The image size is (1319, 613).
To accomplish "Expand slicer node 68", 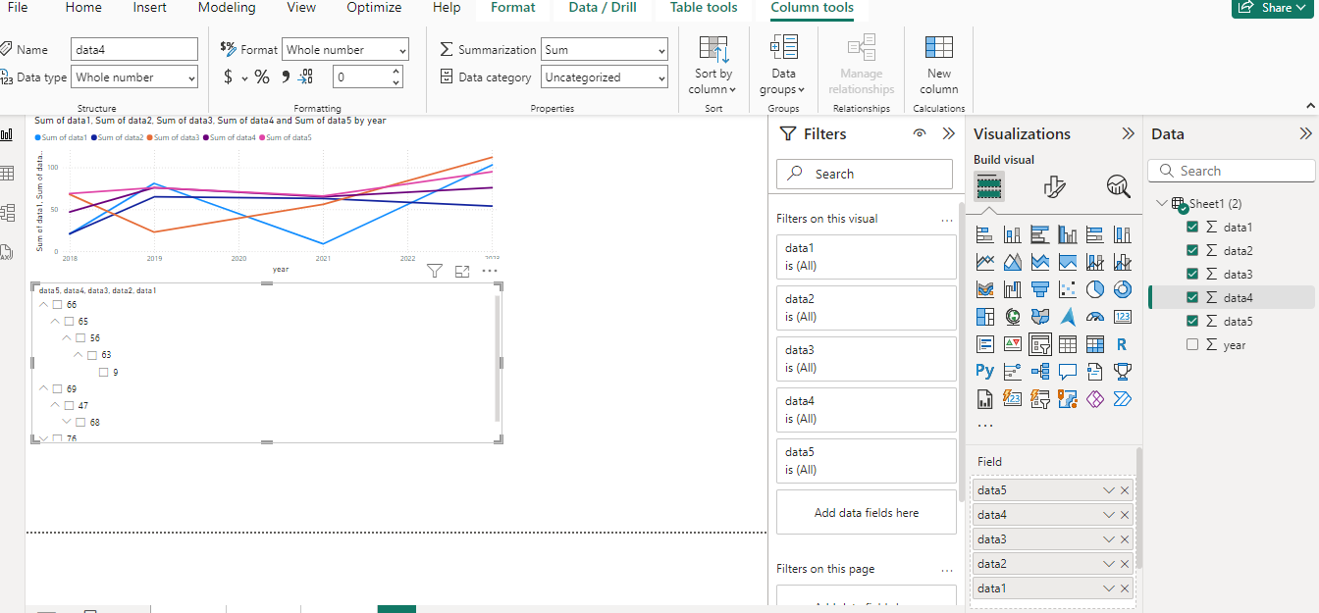I will [x=67, y=422].
